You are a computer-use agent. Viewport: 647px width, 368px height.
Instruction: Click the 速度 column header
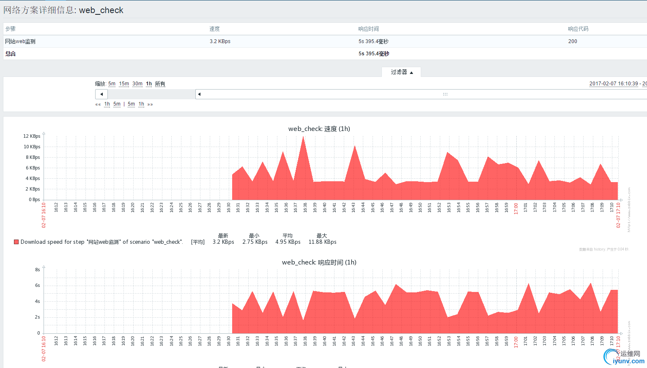pos(214,29)
